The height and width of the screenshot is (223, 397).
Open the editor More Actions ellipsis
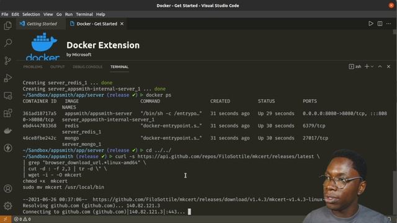[x=389, y=24]
